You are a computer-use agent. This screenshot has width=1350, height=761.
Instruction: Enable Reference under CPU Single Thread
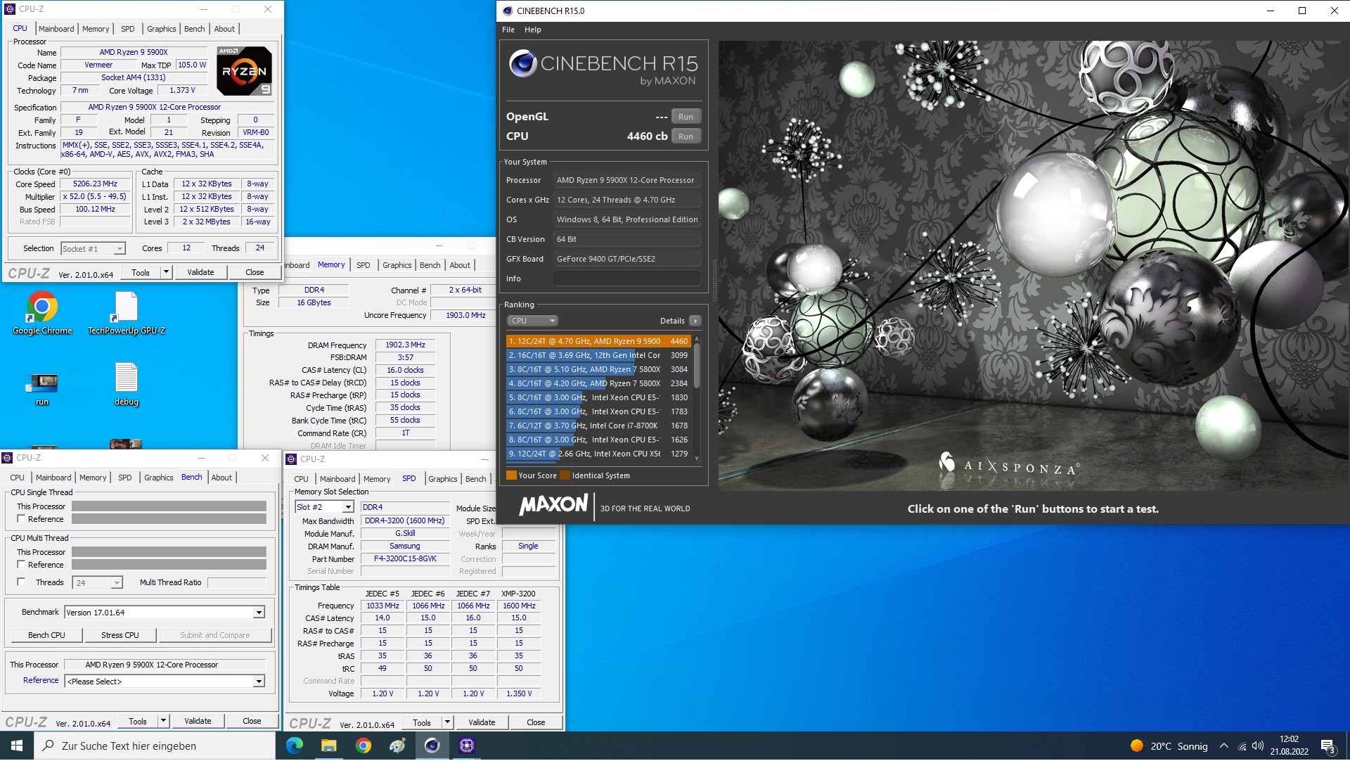(21, 519)
